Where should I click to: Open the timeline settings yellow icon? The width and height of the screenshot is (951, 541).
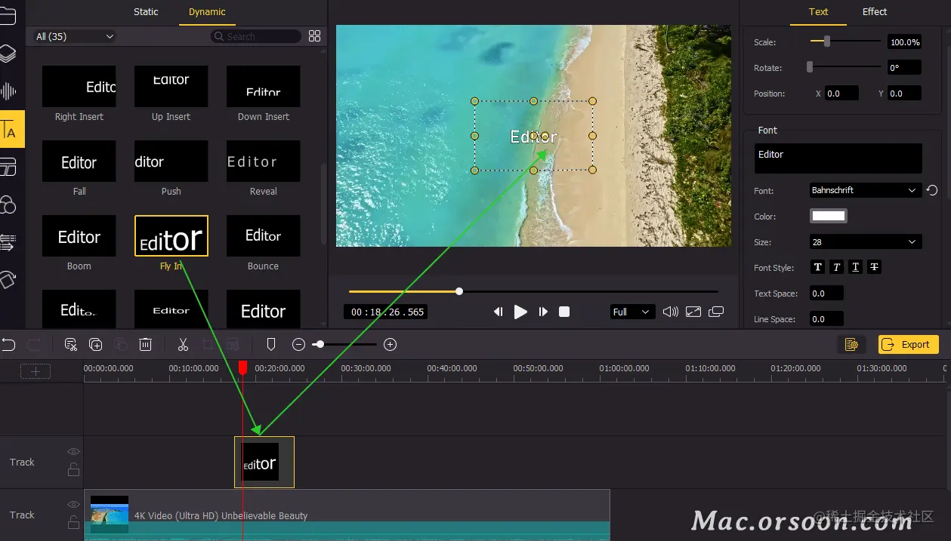852,345
